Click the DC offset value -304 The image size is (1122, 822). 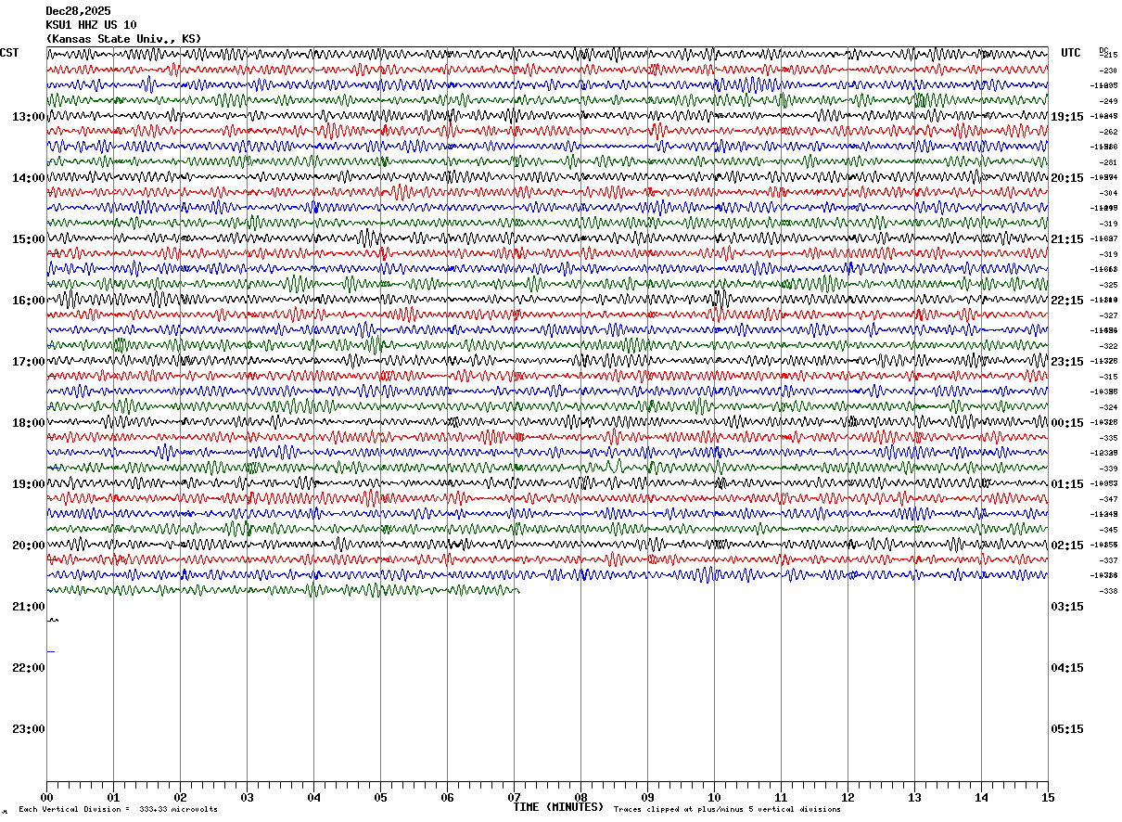tap(1108, 193)
